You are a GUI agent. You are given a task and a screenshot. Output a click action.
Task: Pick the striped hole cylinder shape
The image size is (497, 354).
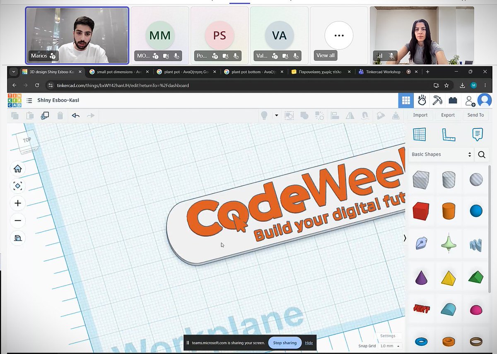click(x=449, y=180)
